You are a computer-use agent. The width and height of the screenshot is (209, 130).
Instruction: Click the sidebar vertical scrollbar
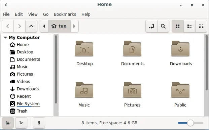[x=56, y=69]
